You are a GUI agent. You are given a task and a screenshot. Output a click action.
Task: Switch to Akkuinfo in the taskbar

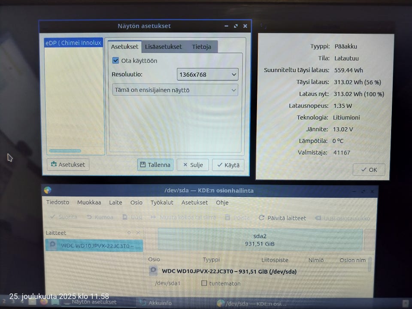point(155,303)
